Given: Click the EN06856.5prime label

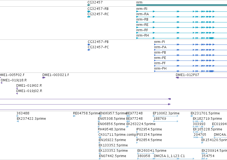Looking at the screenshot, I should 111,124.
